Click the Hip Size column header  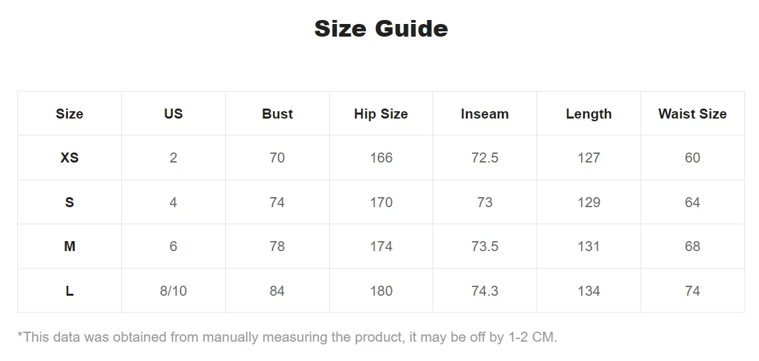click(381, 114)
